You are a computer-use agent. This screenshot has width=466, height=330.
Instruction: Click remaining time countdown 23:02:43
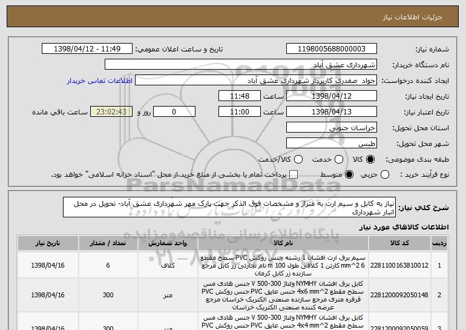point(111,112)
